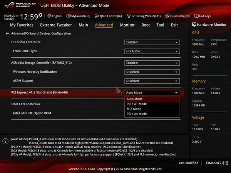Collapse PCI Express X4_3 Bandwidth dropdown
Viewport: 231px width, 173px height.
[152, 93]
